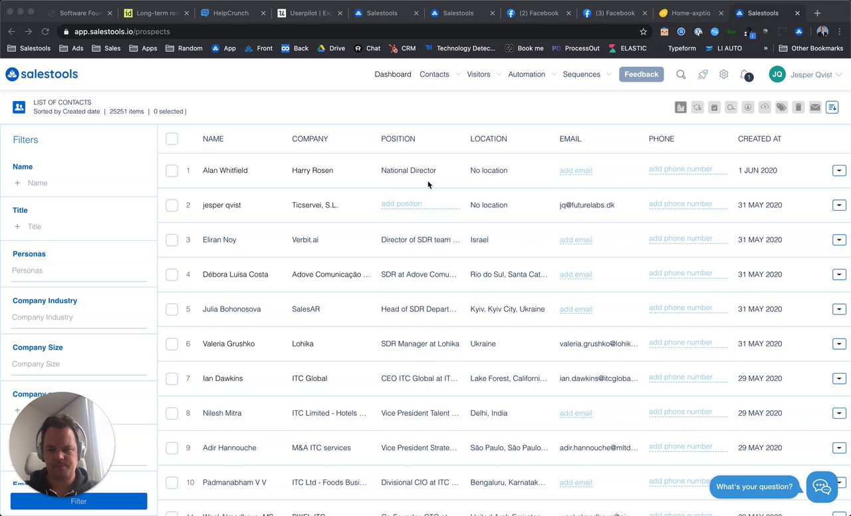Tick the Julia Bohonosova row checkbox
Viewport: 851px width, 516px height.
pyautogui.click(x=172, y=309)
